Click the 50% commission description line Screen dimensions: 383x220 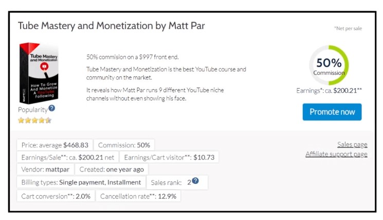[133, 57]
